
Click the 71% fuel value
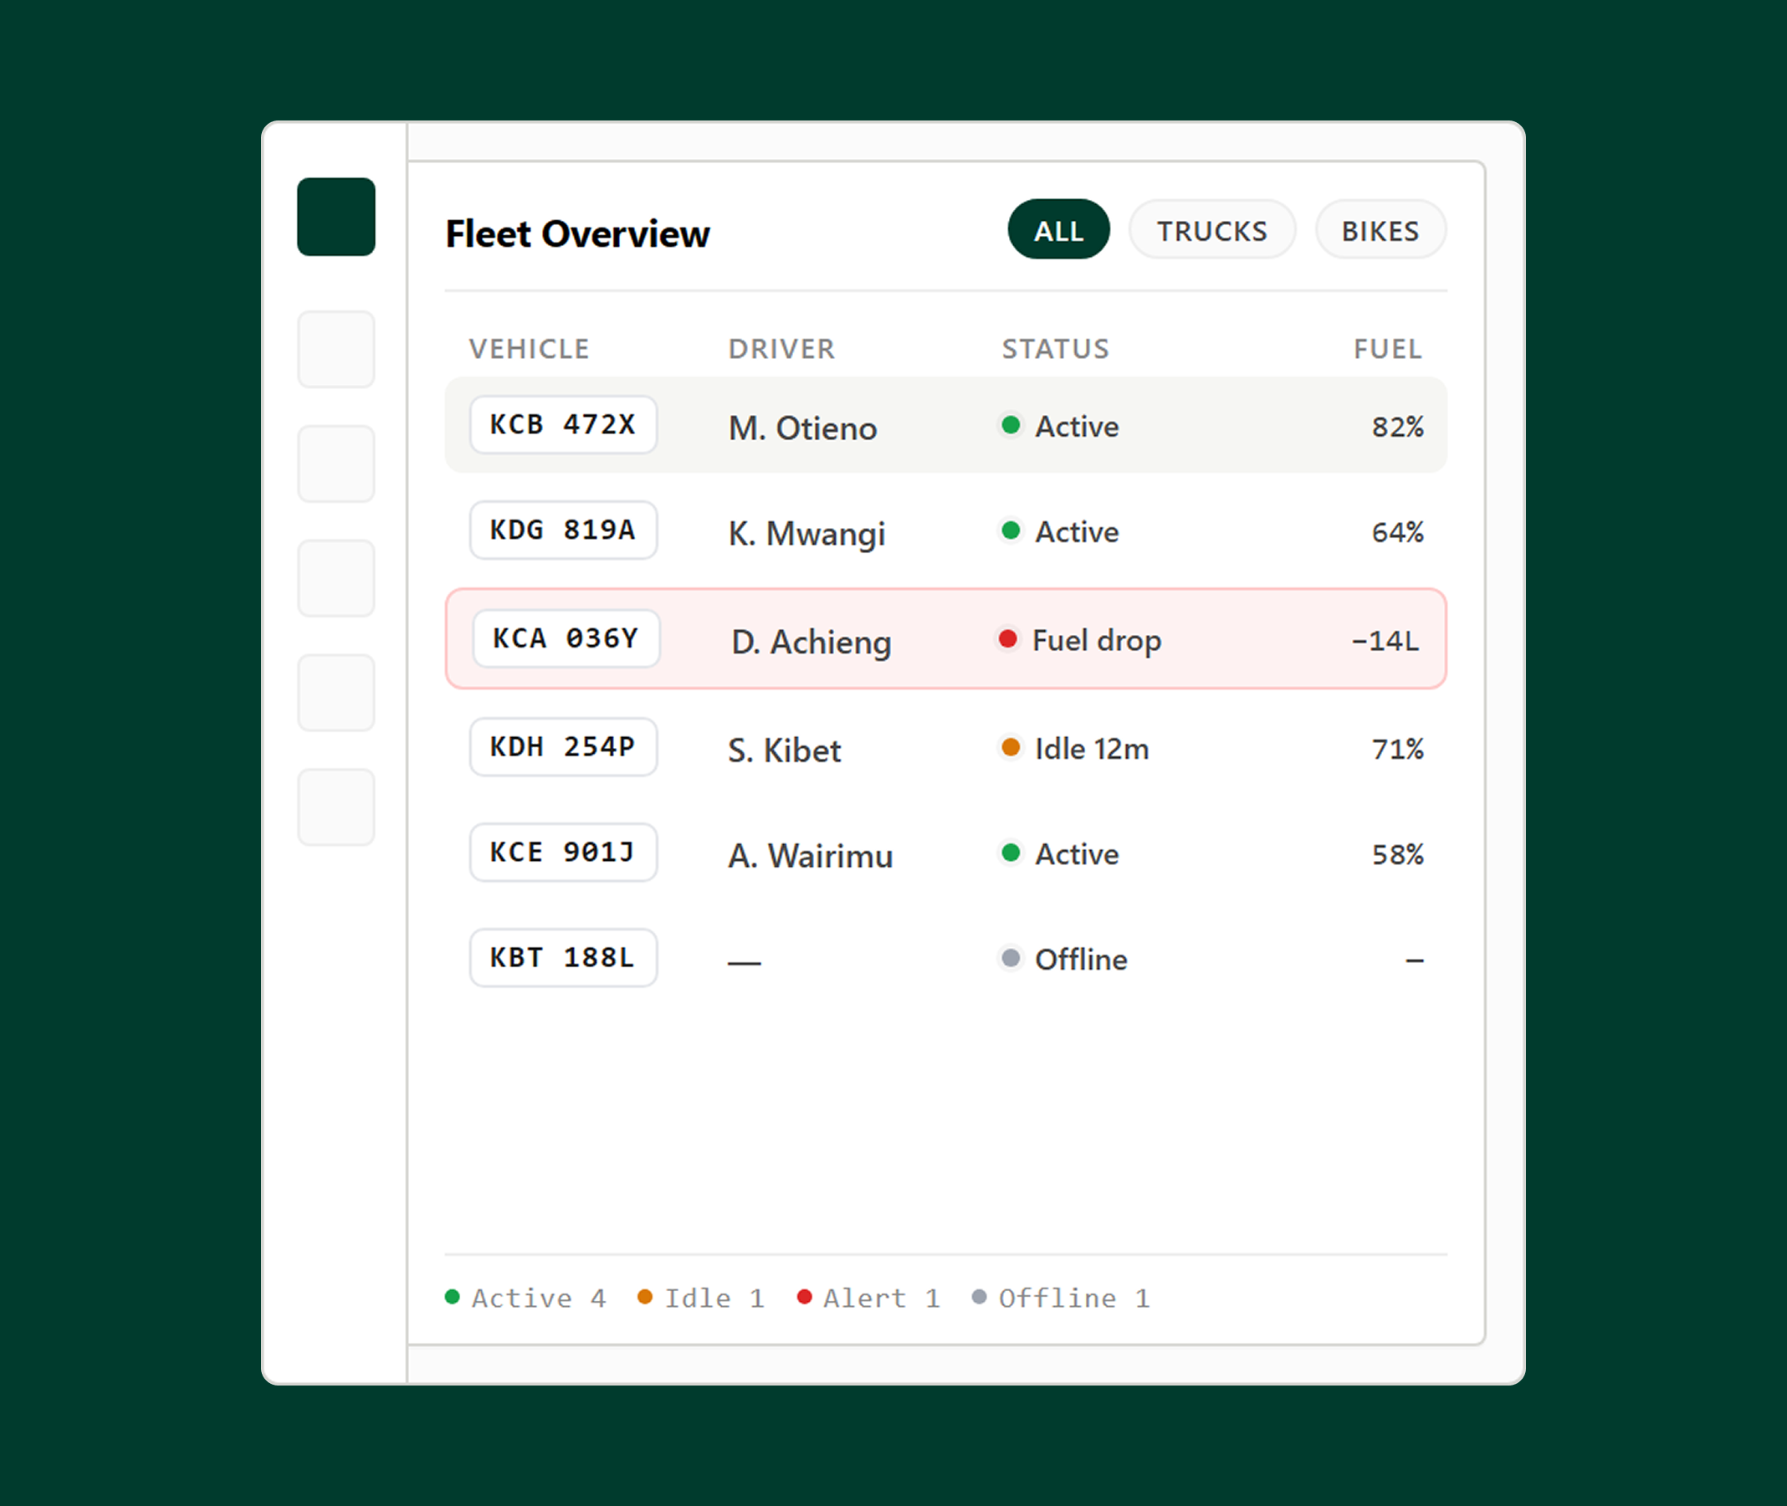pyautogui.click(x=1397, y=750)
